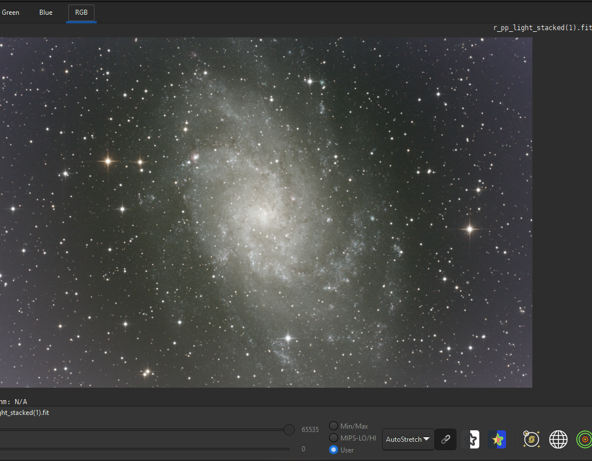Switch to the RGB tab

tap(81, 13)
